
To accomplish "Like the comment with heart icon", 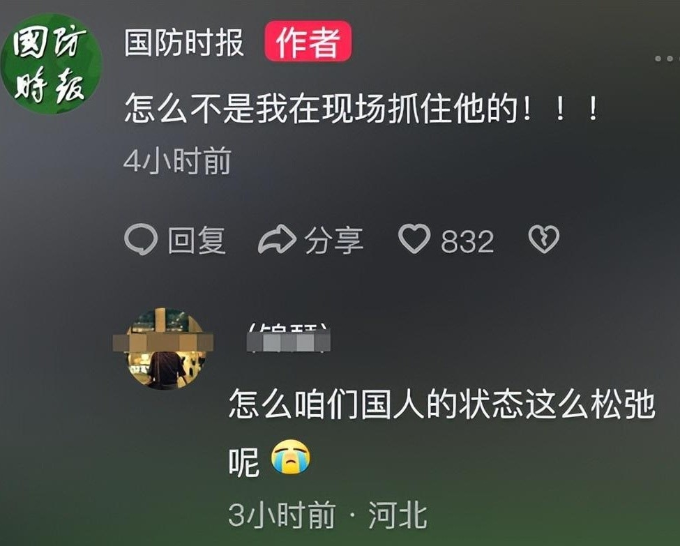I will tap(414, 239).
